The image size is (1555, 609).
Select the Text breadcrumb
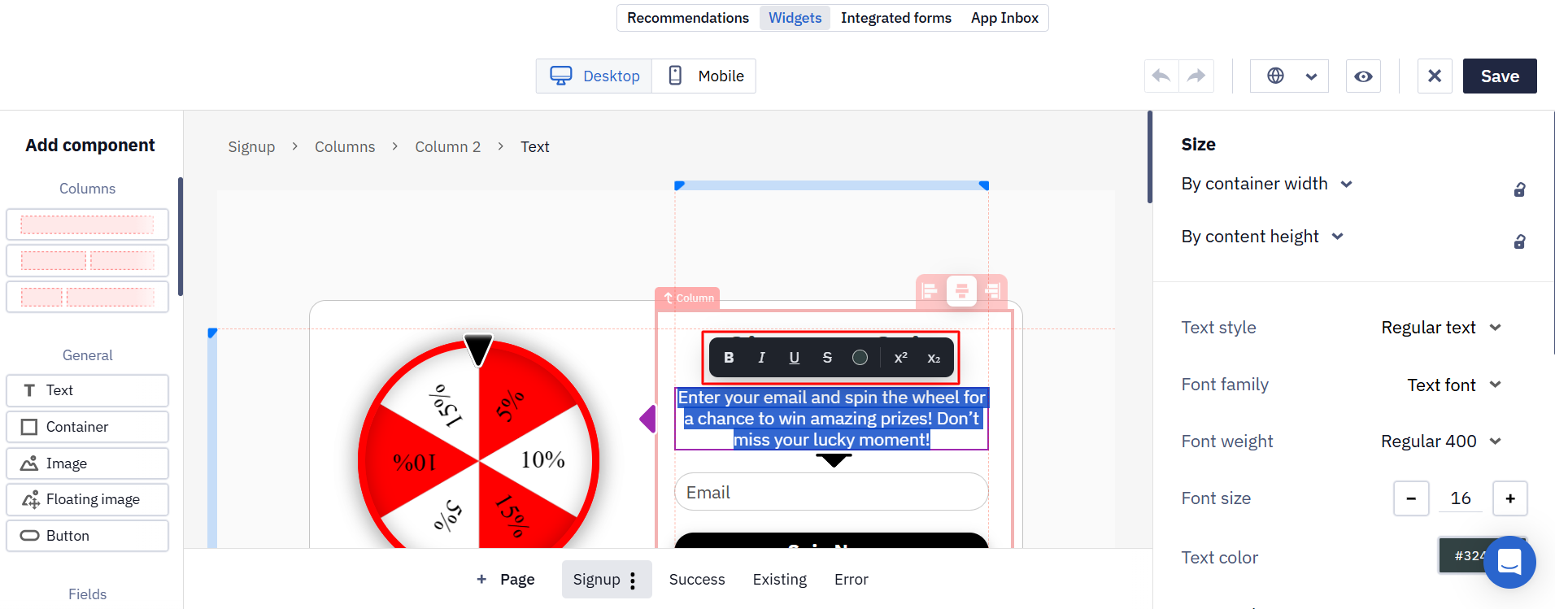[535, 147]
